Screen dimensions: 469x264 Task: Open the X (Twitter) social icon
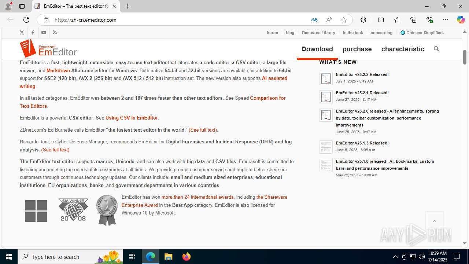pyautogui.click(x=22, y=33)
